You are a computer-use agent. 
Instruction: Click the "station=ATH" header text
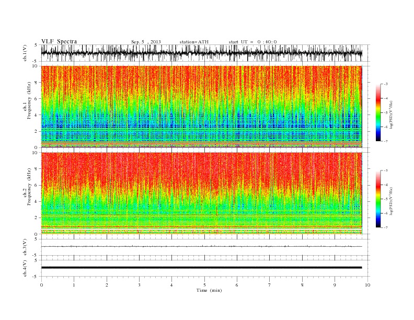tap(194, 42)
